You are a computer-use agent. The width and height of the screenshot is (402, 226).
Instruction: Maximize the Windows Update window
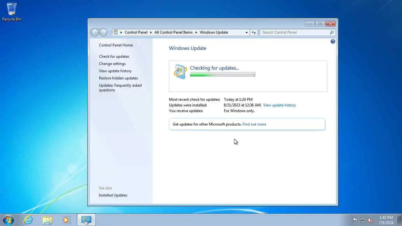(320, 24)
